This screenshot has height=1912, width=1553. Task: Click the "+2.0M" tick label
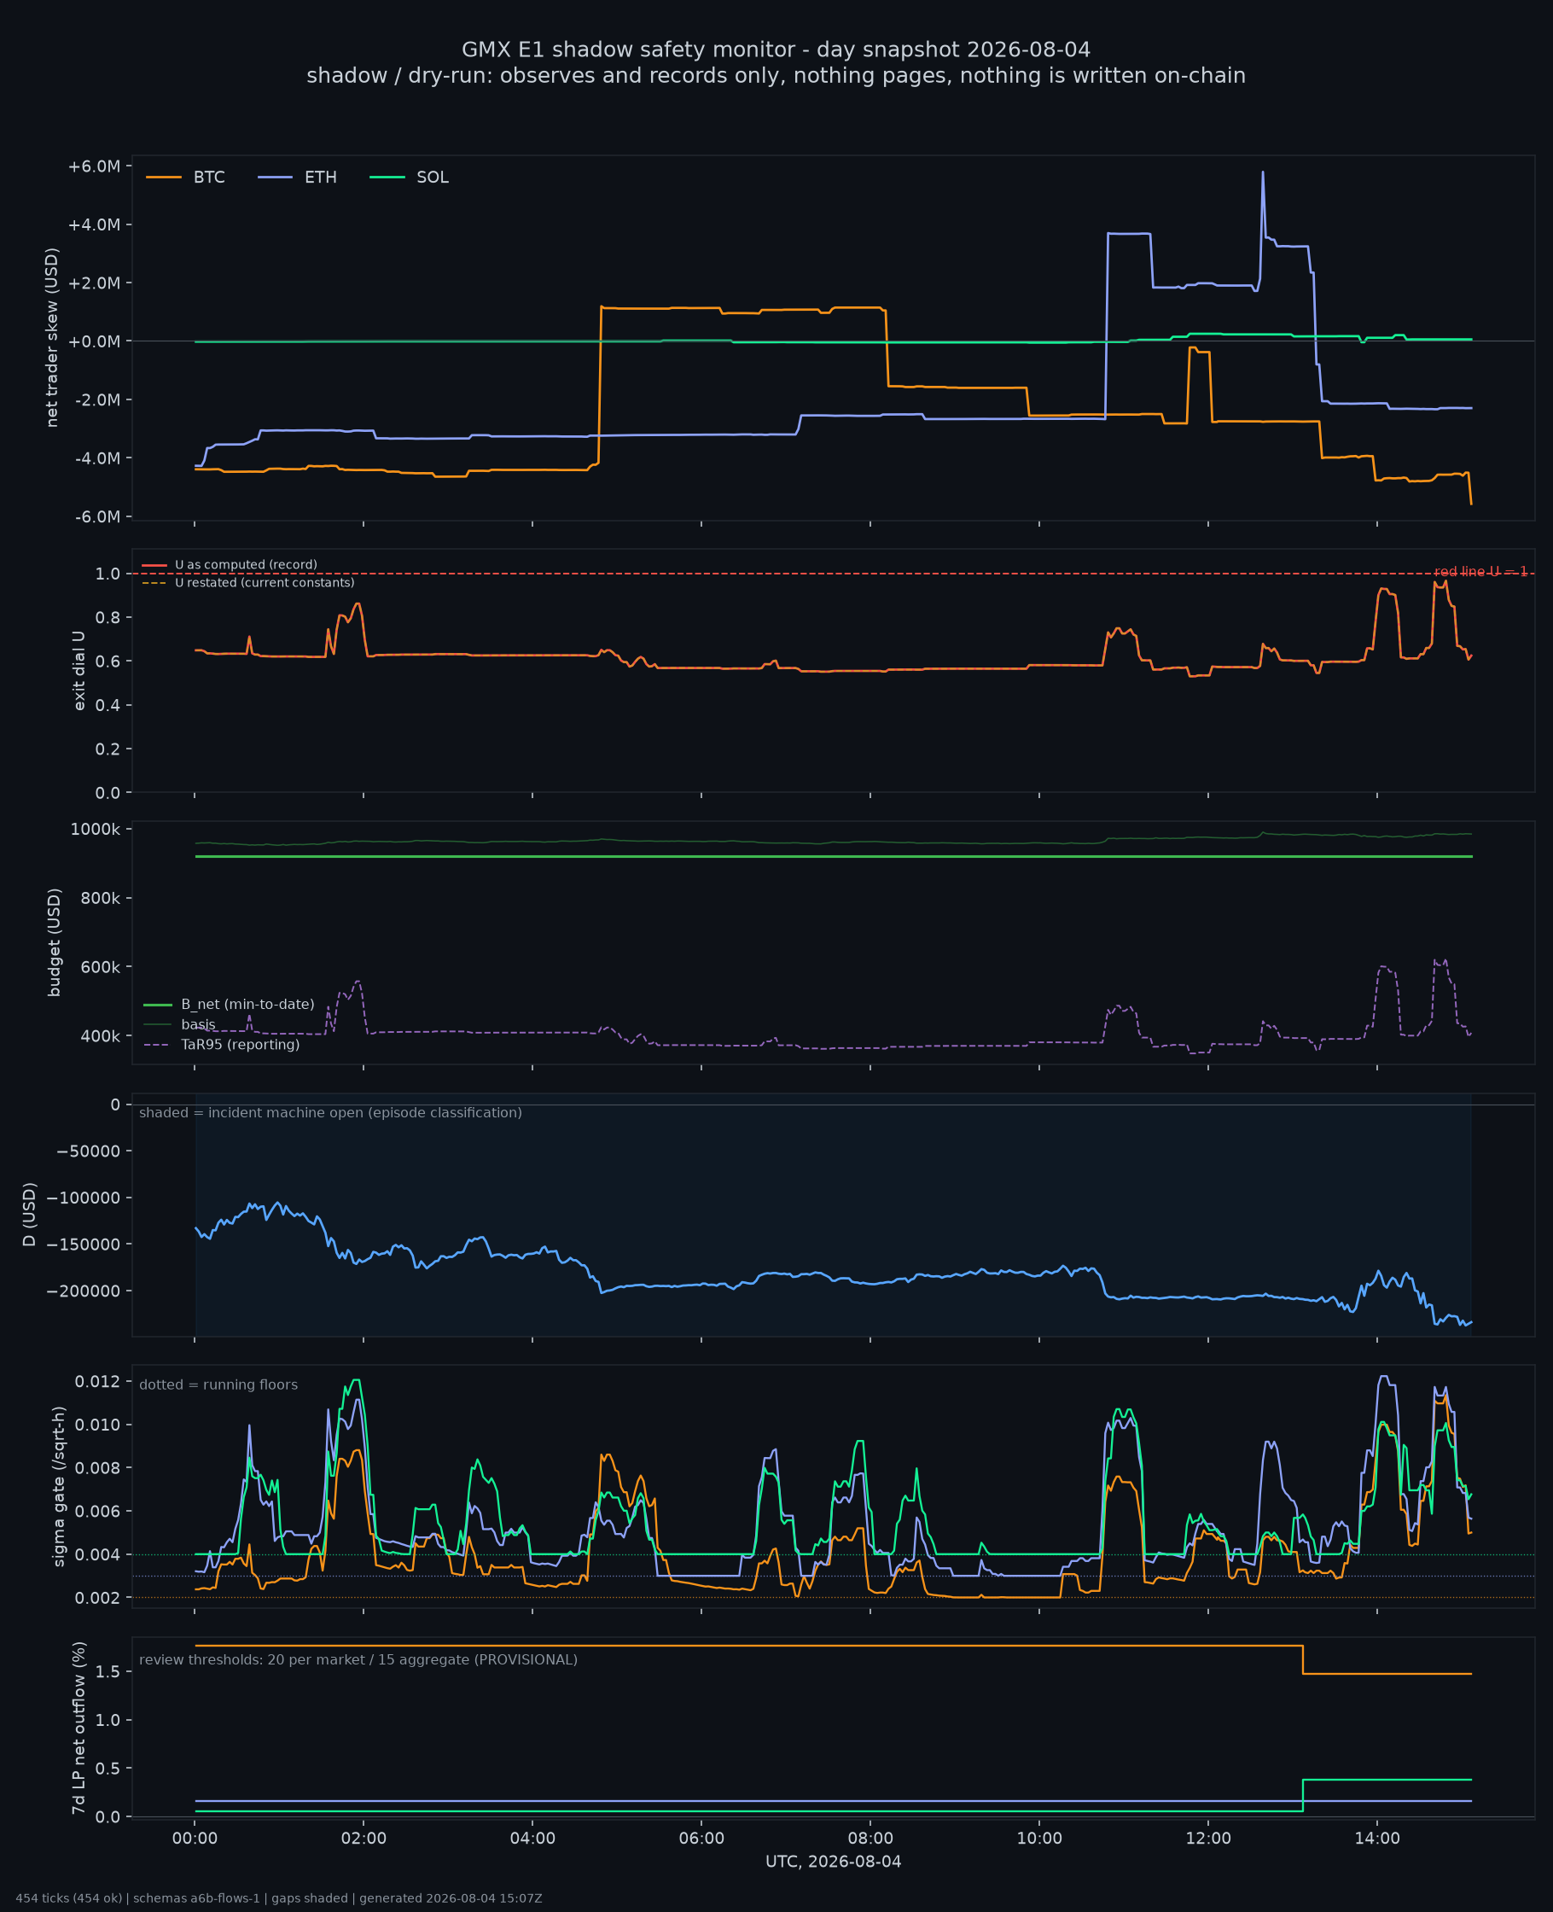[x=94, y=283]
